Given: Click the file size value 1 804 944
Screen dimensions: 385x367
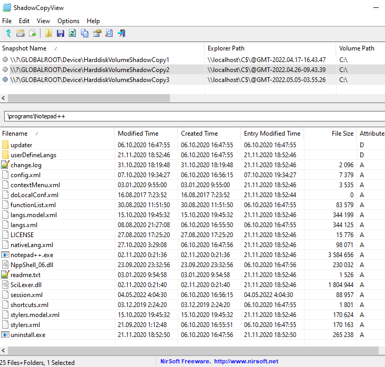Looking at the screenshot, I should 341,285.
